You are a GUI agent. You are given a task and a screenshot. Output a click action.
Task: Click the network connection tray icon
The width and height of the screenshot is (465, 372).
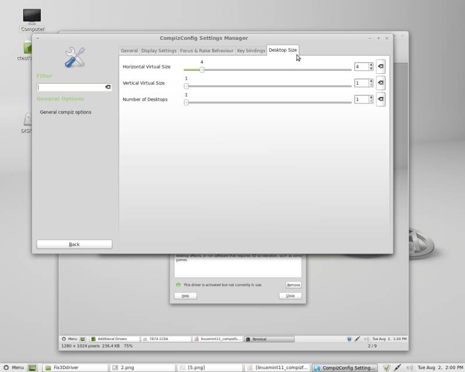click(x=398, y=367)
